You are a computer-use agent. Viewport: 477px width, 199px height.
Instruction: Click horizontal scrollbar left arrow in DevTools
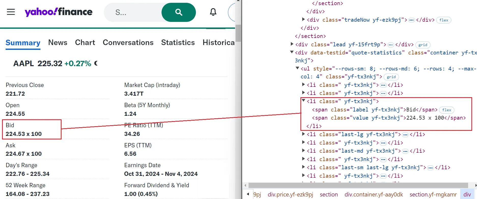tap(245, 185)
